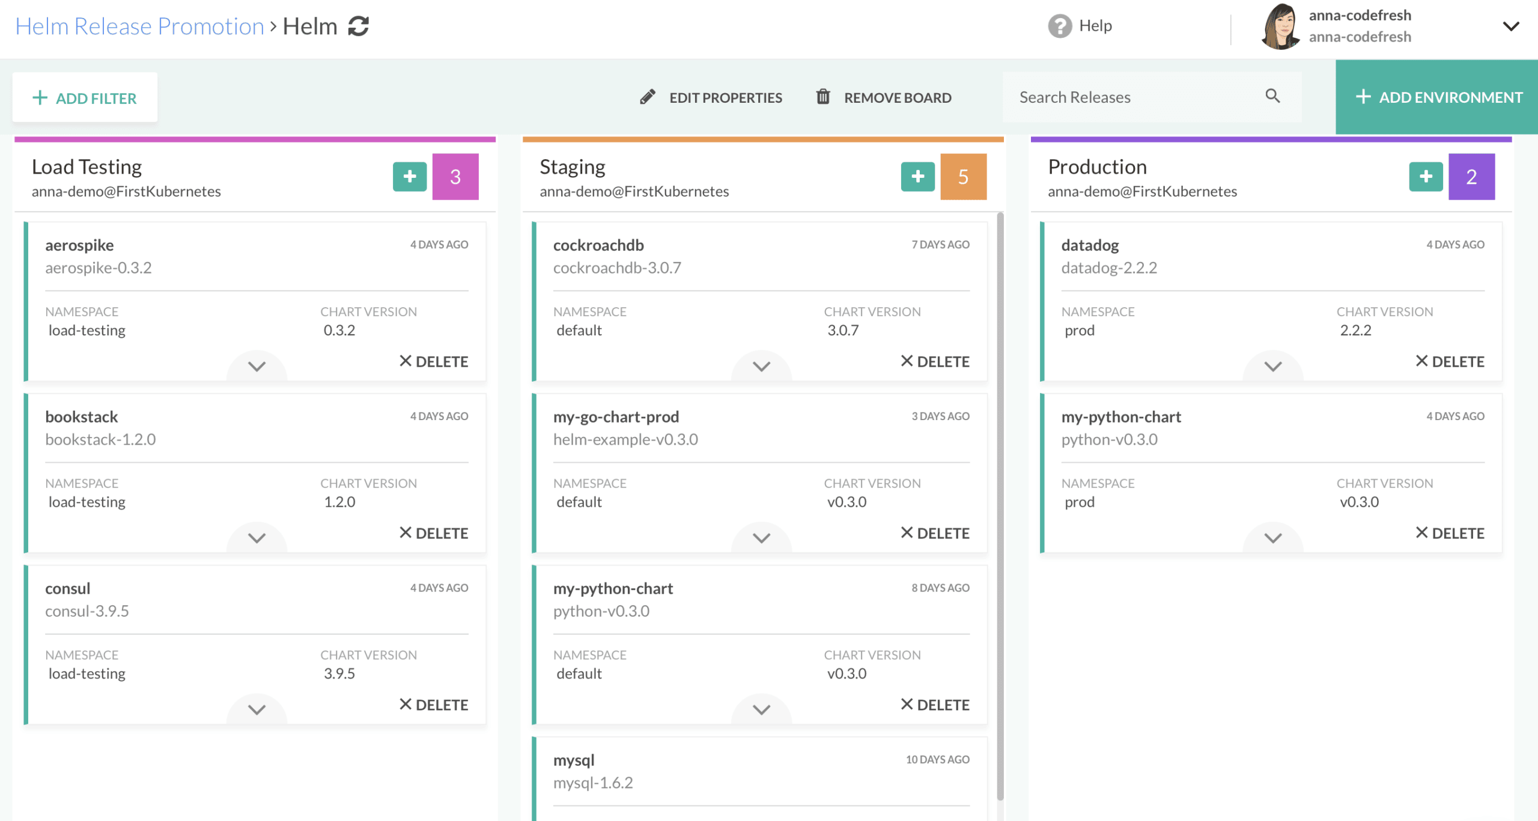Viewport: 1538px width, 821px height.
Task: Delete the consul release
Action: pos(434,705)
